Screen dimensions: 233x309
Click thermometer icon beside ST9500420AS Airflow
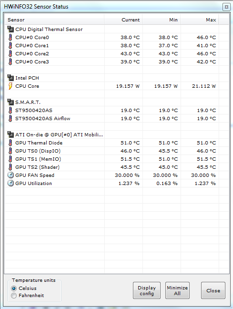pyautogui.click(x=10, y=118)
